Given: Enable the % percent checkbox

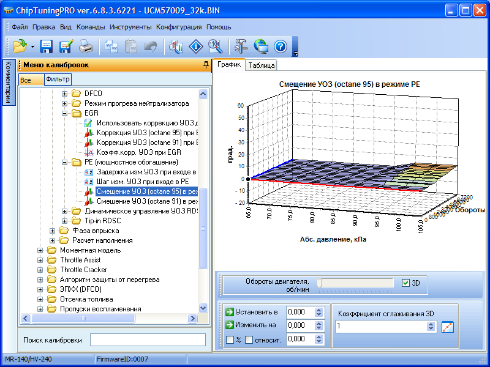Looking at the screenshot, I should coord(230,339).
